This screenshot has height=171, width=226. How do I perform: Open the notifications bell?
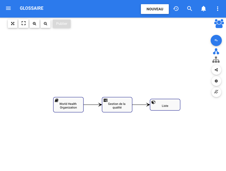[x=204, y=9]
